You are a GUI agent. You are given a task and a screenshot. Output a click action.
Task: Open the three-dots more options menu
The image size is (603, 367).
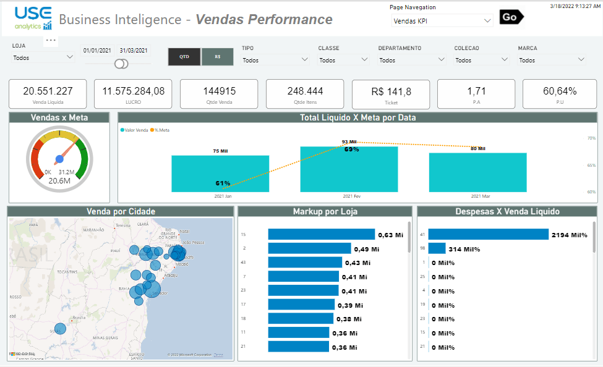[x=51, y=40]
